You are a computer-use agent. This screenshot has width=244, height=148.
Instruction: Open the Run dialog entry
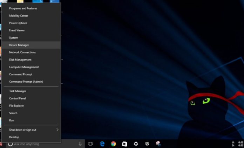coord(31,120)
